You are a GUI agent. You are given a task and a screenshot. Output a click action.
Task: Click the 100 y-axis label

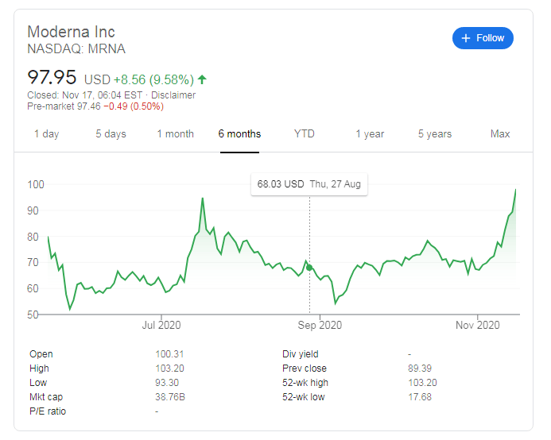click(x=36, y=185)
